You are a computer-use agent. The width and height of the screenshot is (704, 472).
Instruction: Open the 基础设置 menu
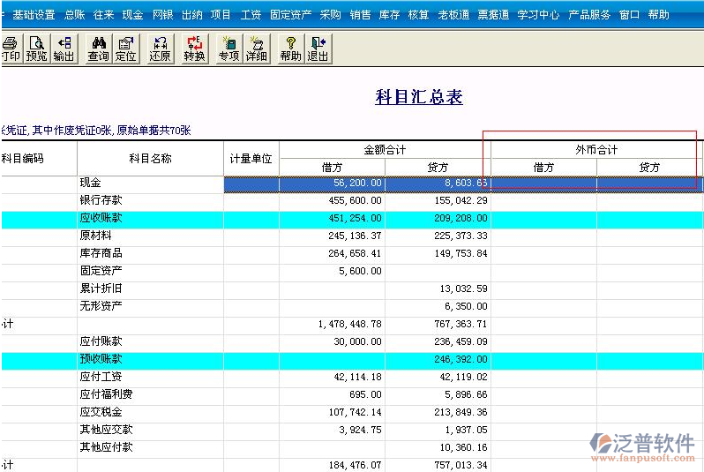tap(34, 15)
